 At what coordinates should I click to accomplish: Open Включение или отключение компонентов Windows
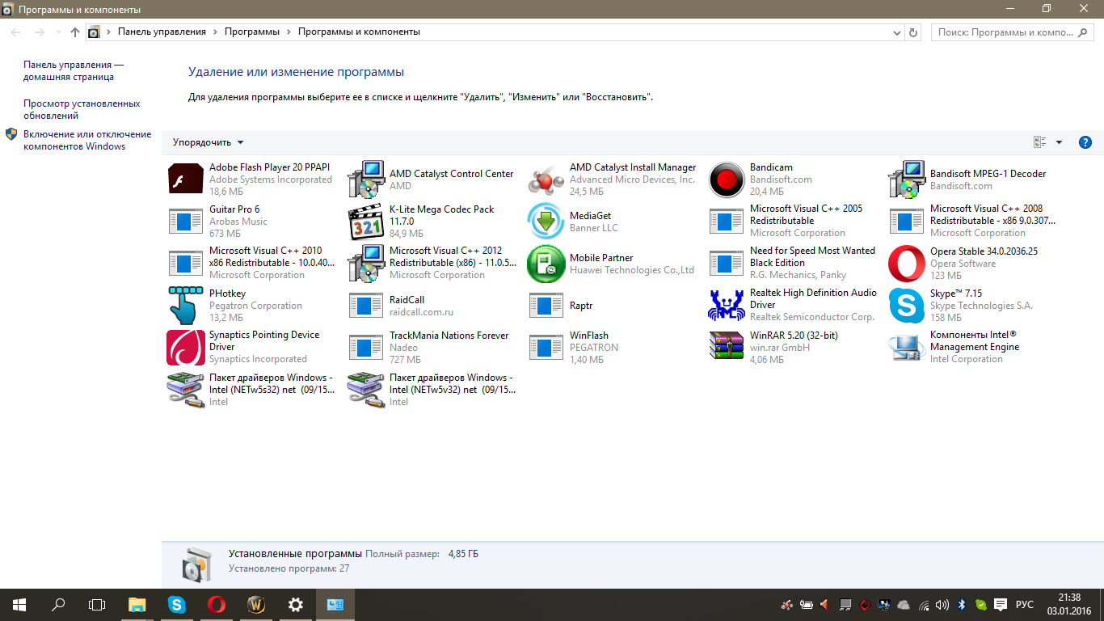click(x=86, y=141)
